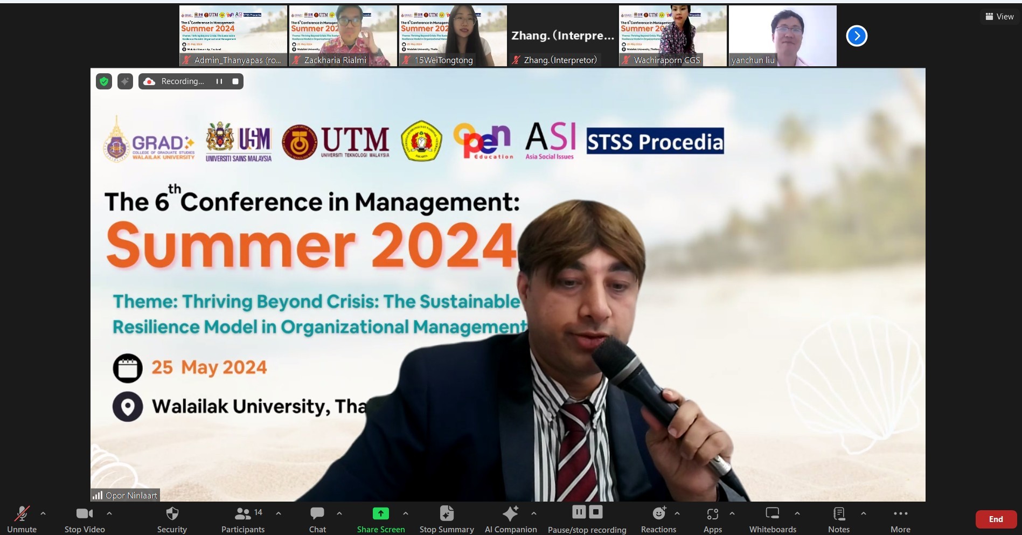1022x535 pixels.
Task: Stop the camera video
Action: pos(85,519)
